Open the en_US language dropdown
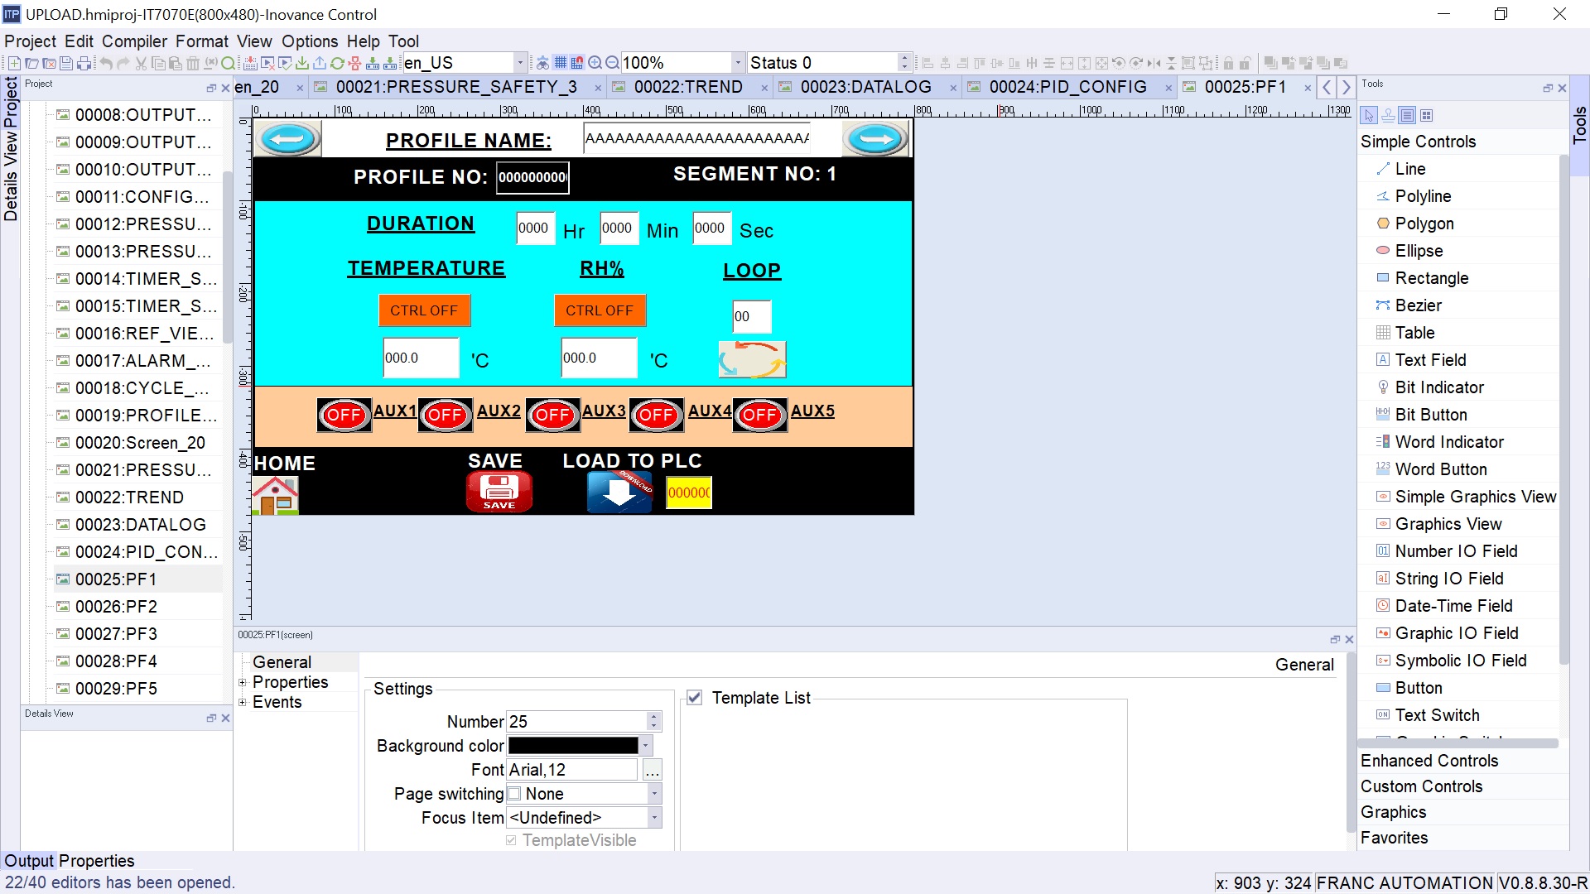The image size is (1590, 894). [520, 63]
